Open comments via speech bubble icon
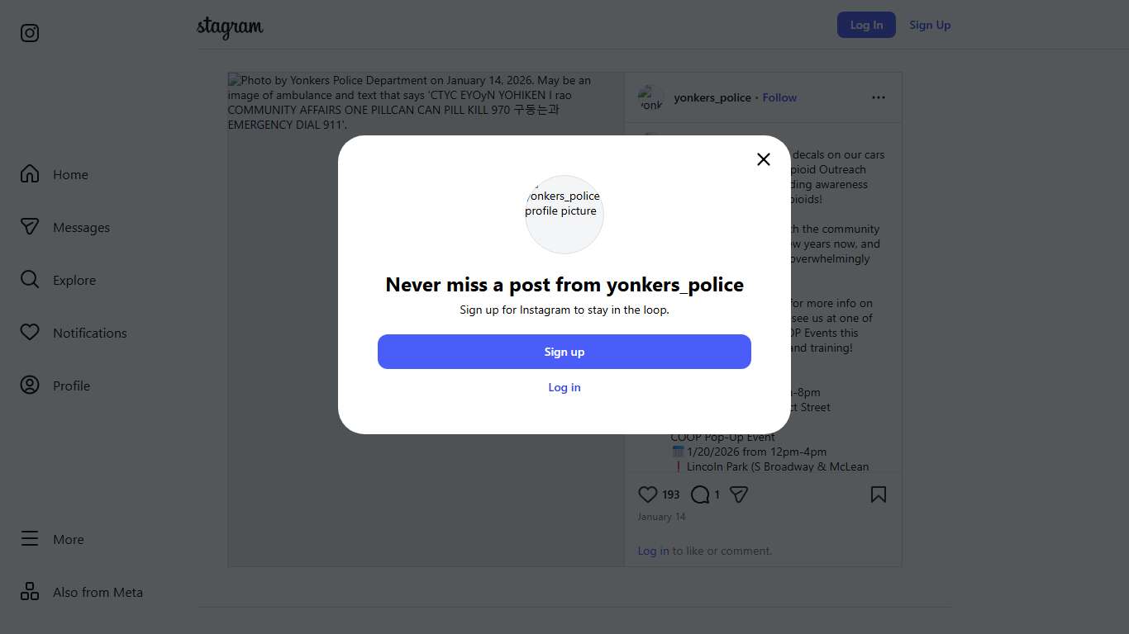Image resolution: width=1129 pixels, height=634 pixels. pos(700,494)
